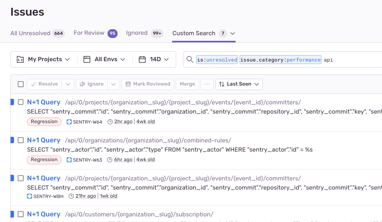Click the '2hr ago' last seen time
Image resolution: width=382 pixels, height=222 pixels.
(123, 122)
